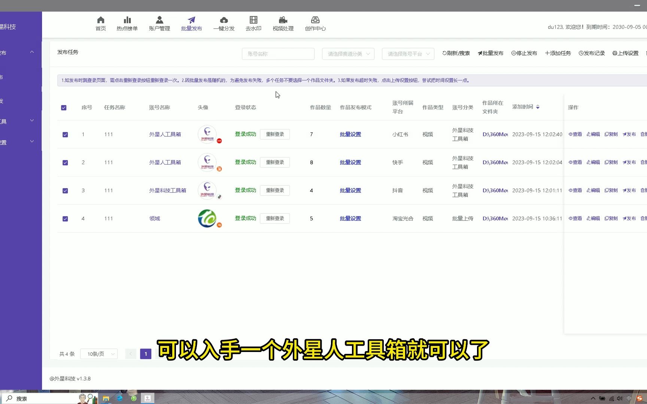The height and width of the screenshot is (404, 647).
Task: Open 外星科技工具箱 account link
Action: pos(168,190)
